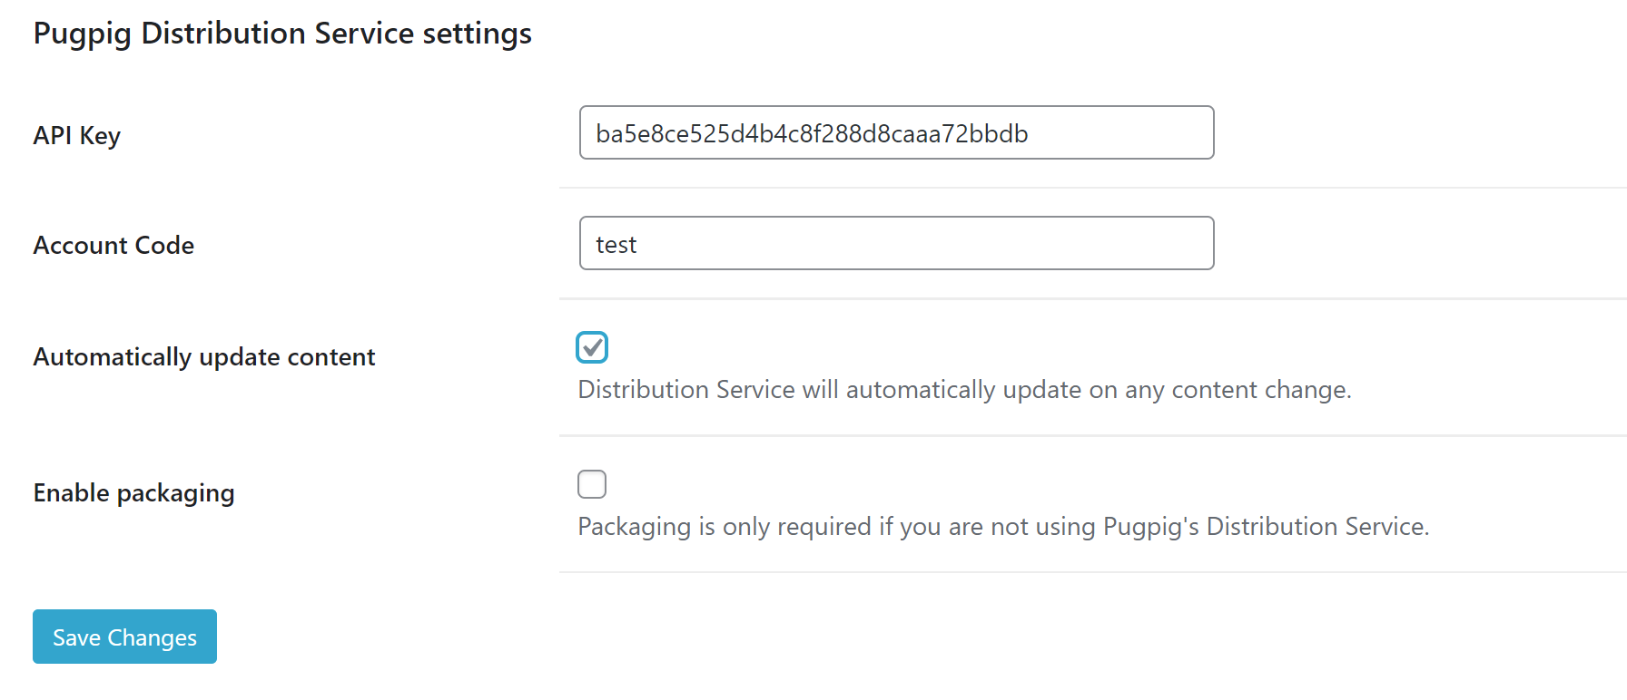Focus the API Key input field
The width and height of the screenshot is (1627, 700).
pyautogui.click(x=896, y=132)
